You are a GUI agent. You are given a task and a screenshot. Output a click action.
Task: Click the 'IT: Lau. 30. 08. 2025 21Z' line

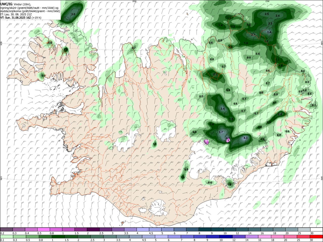[16, 14]
